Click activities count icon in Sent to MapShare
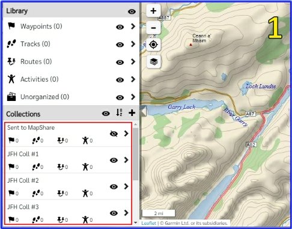Image resolution: width=292 pixels, height=229 pixels. click(x=87, y=141)
